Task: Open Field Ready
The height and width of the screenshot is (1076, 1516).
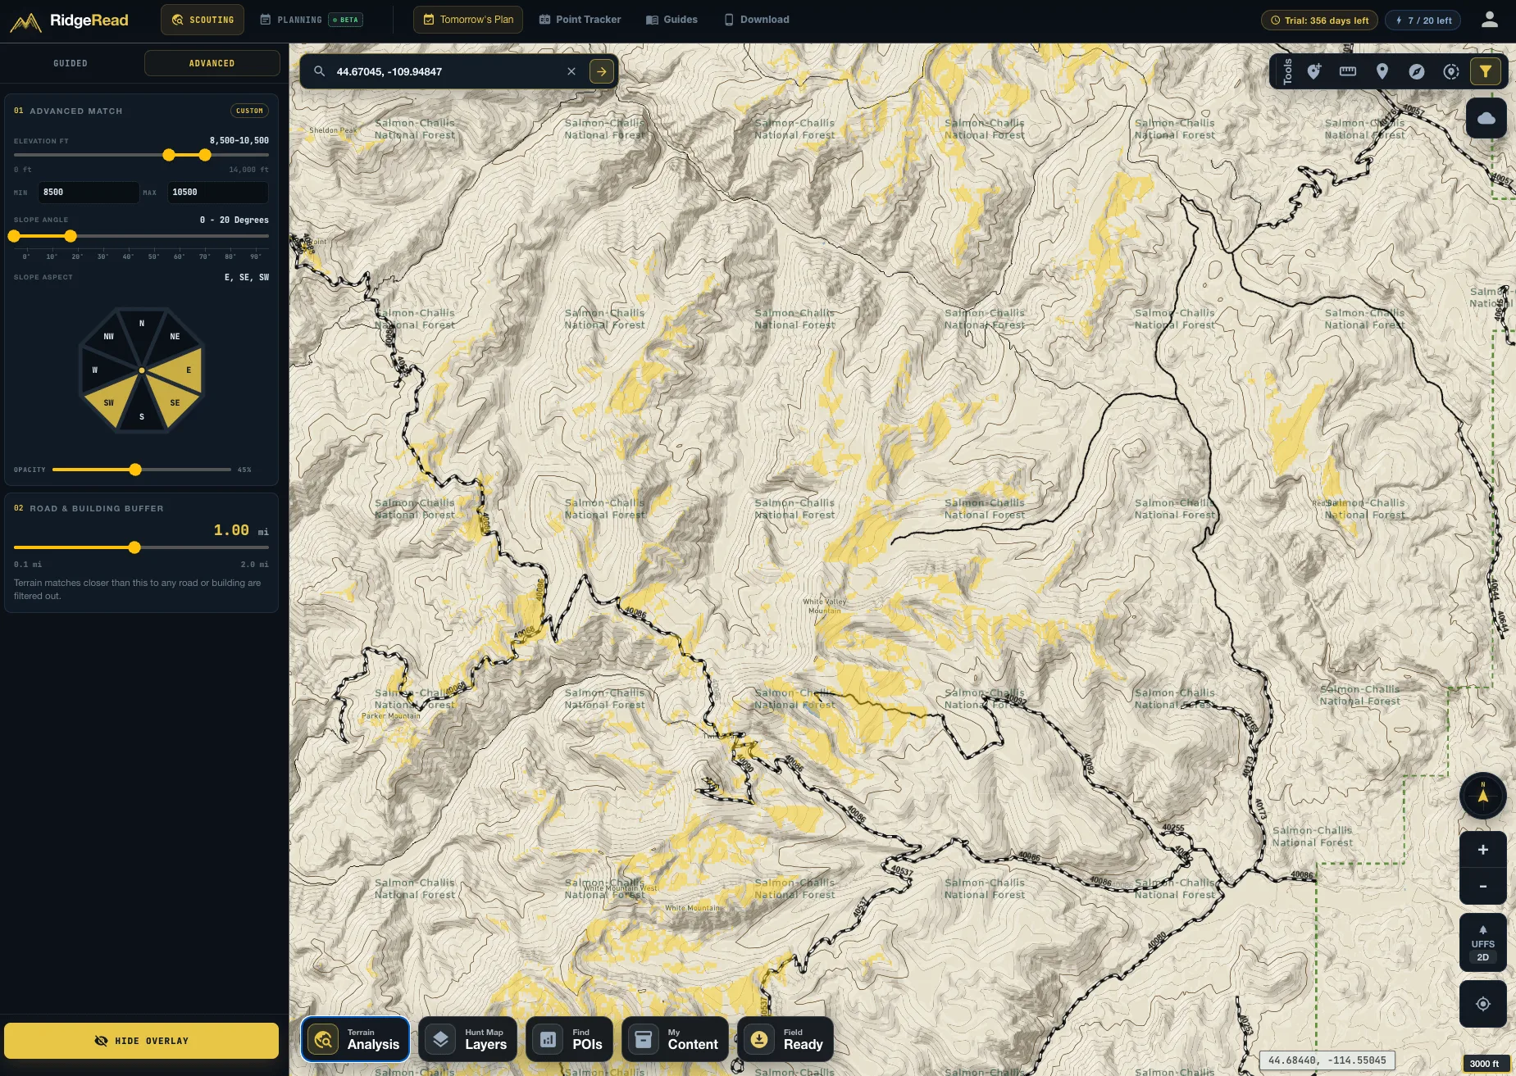Action: 785,1039
